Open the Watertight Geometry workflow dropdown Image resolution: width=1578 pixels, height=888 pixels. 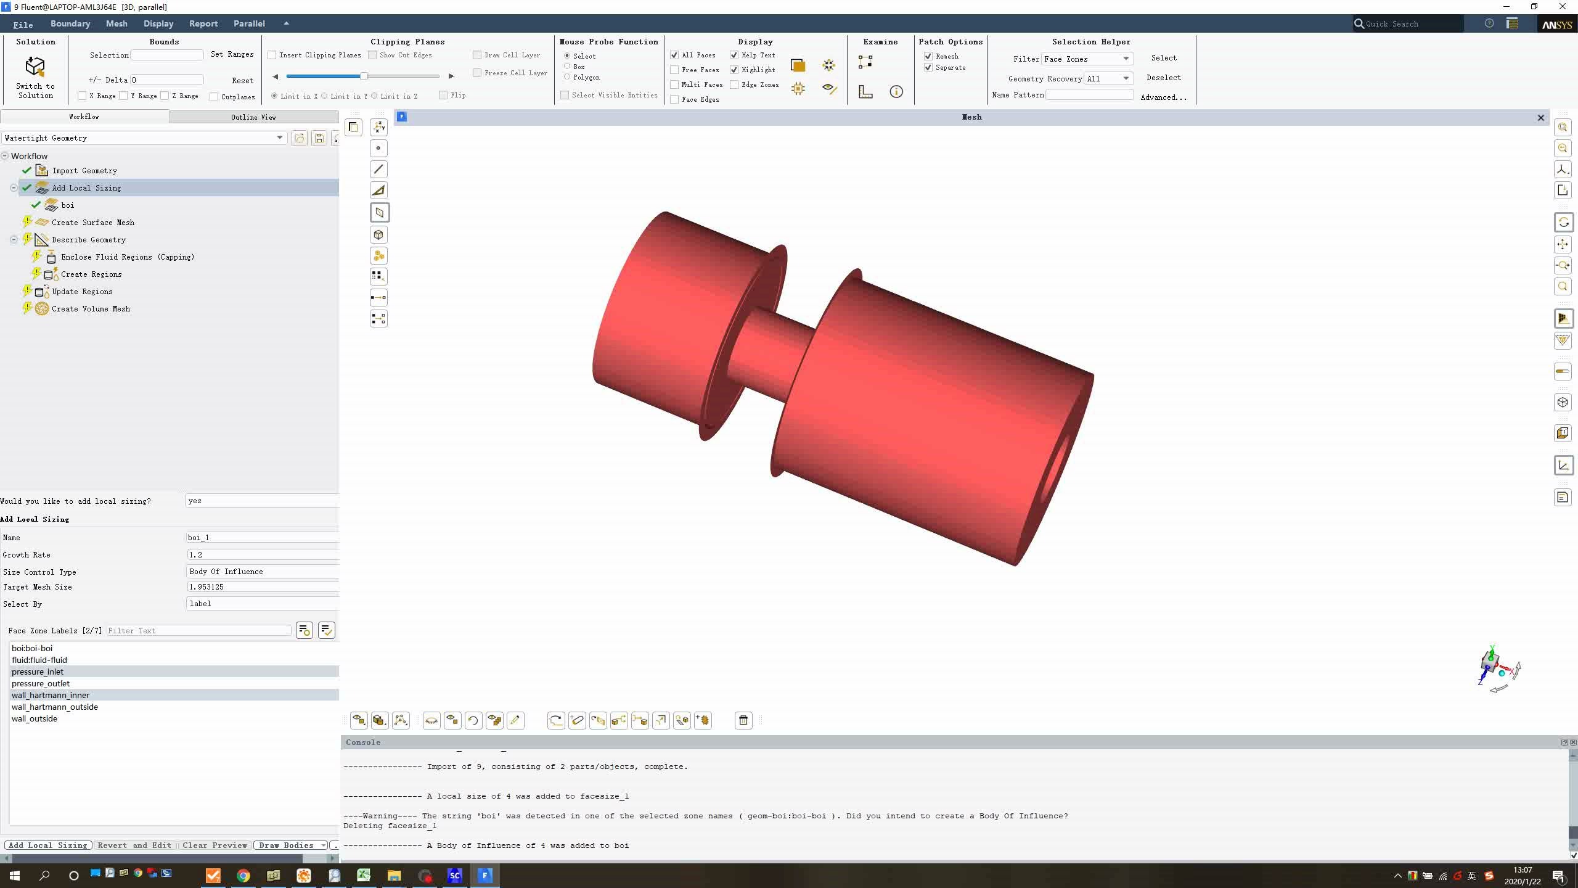[x=279, y=138]
